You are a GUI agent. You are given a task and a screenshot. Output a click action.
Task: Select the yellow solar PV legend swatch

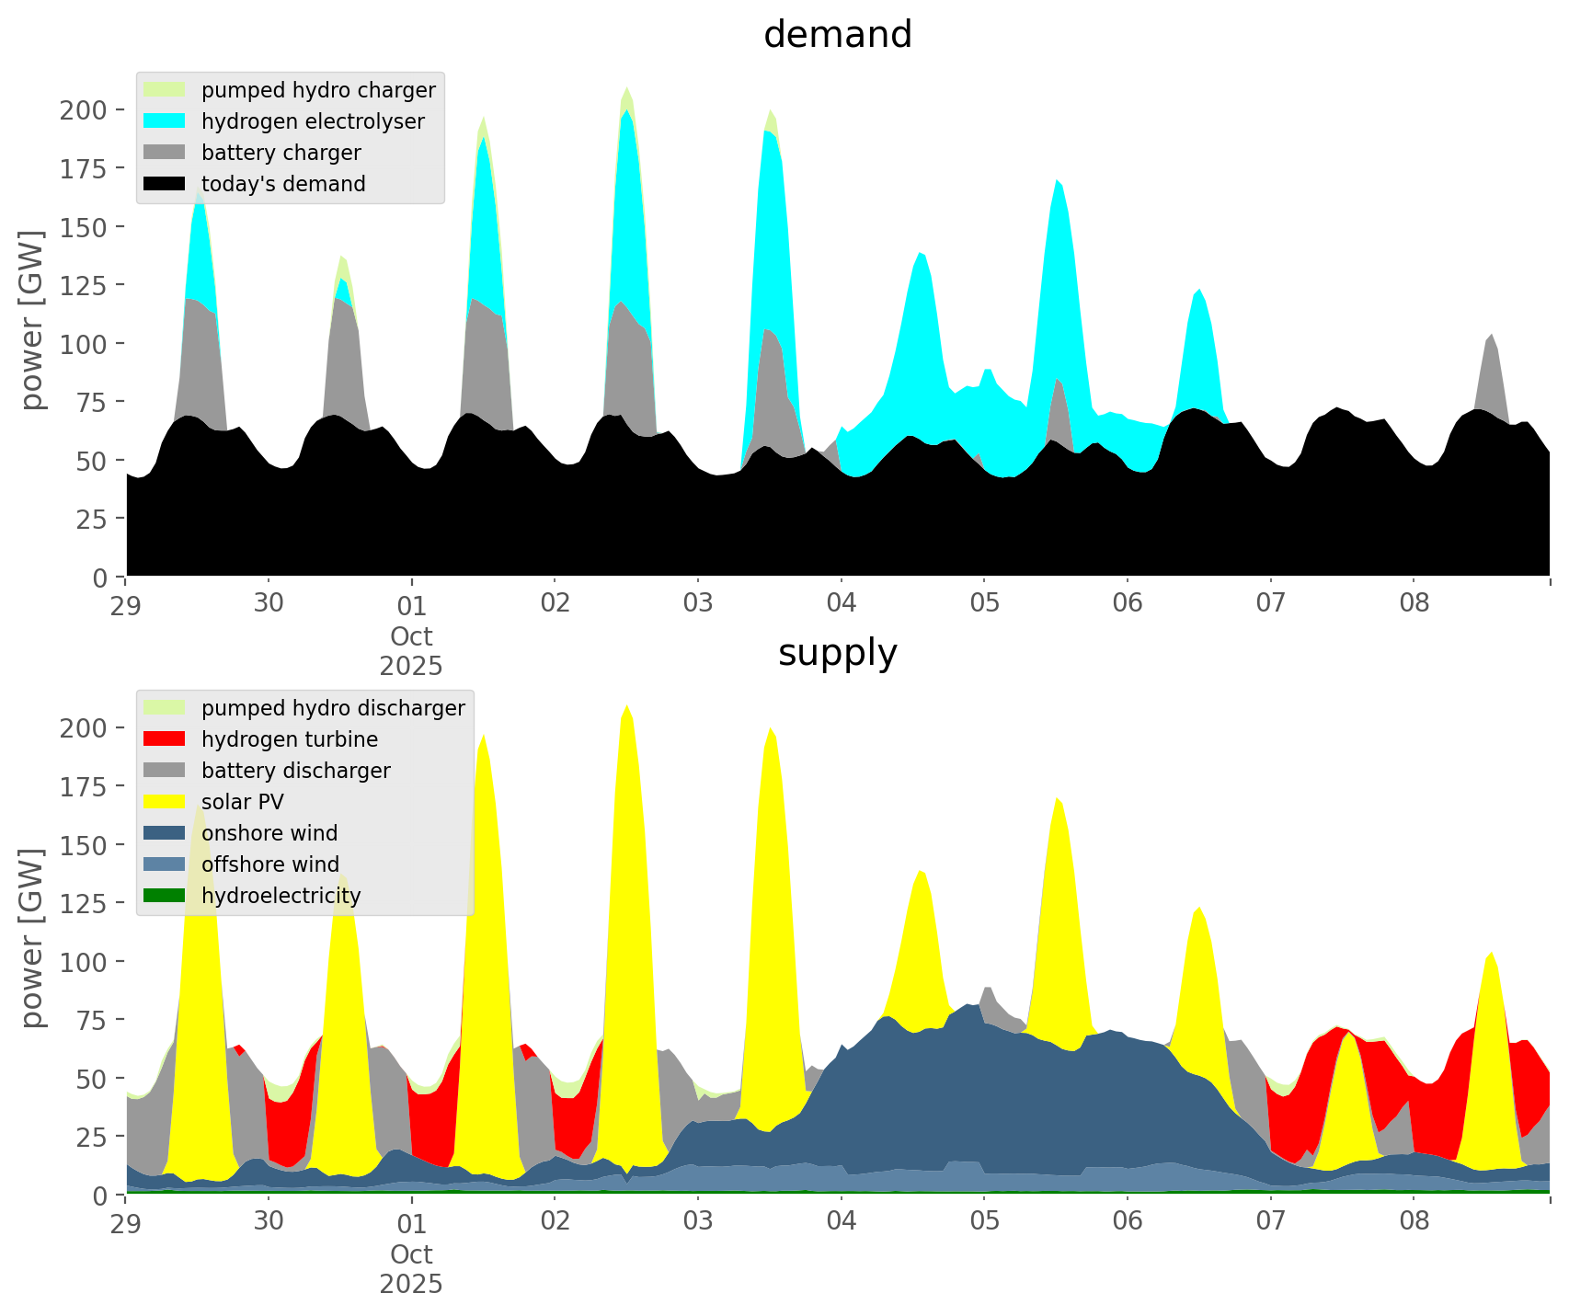point(165,802)
